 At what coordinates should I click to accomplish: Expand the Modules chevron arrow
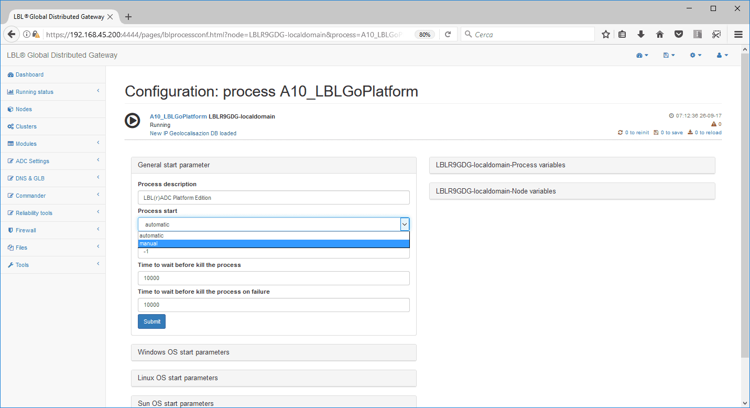pyautogui.click(x=98, y=143)
